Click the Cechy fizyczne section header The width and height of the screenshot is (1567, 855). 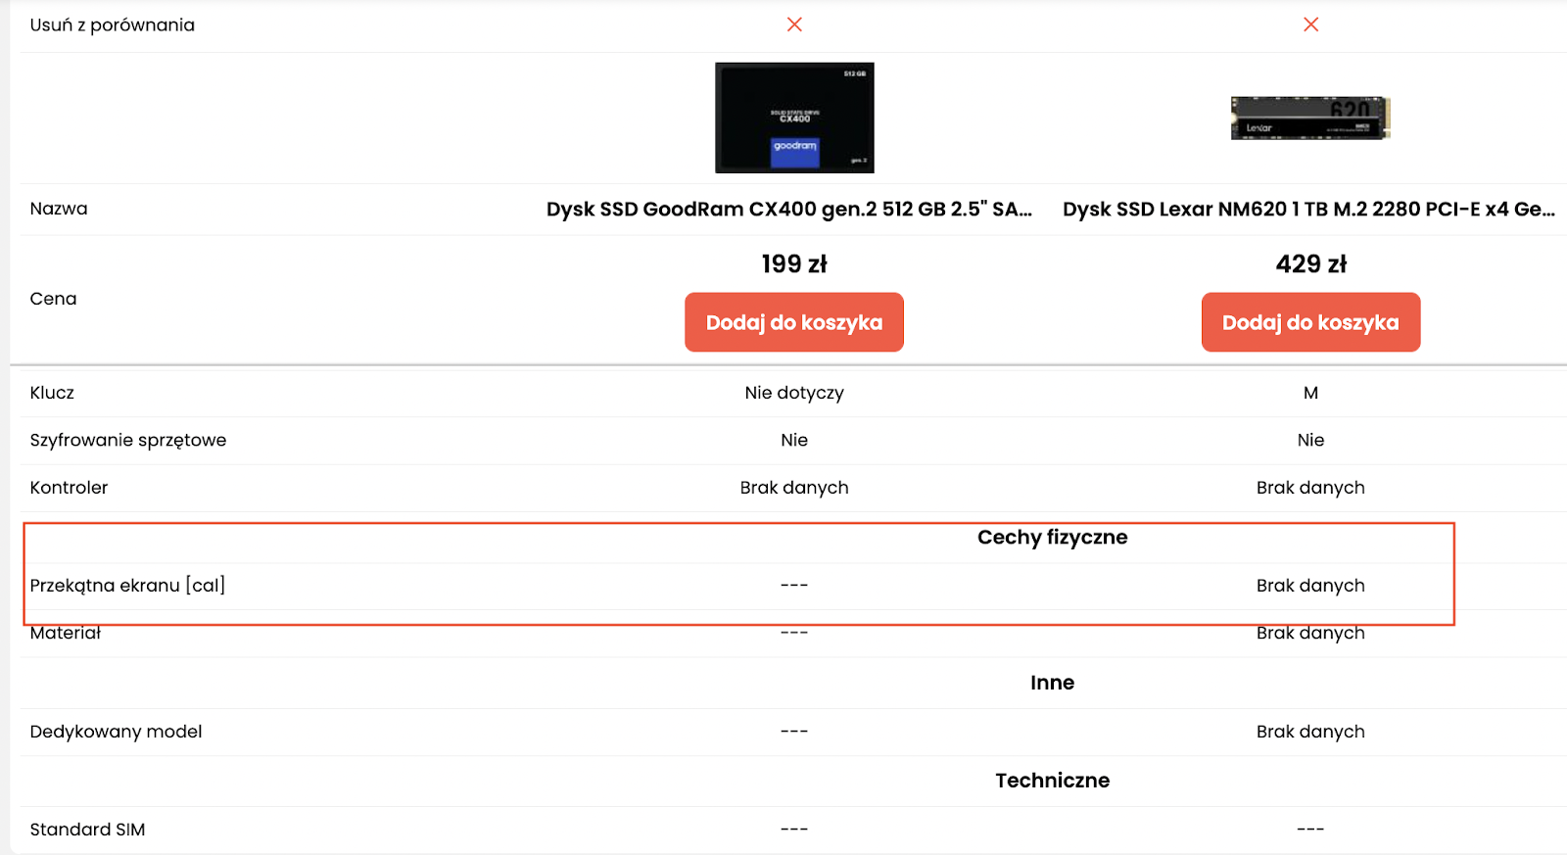pos(1052,538)
